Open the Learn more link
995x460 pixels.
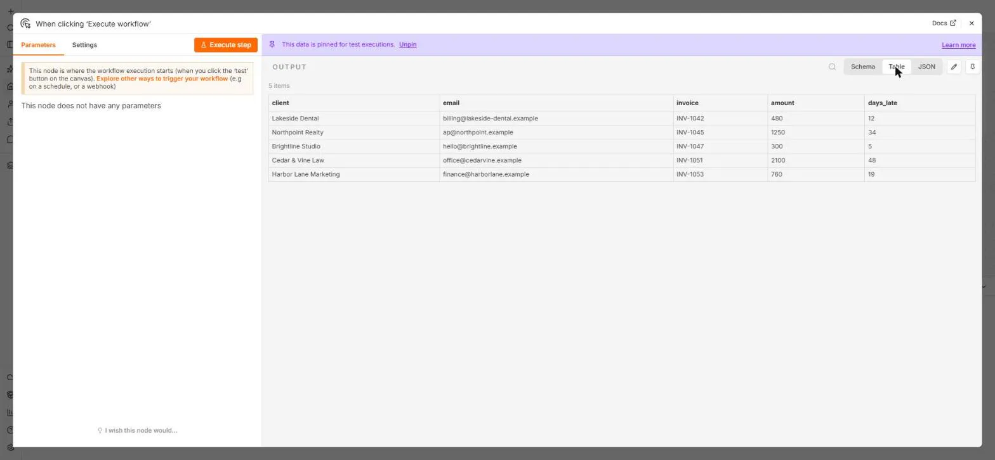coord(958,45)
